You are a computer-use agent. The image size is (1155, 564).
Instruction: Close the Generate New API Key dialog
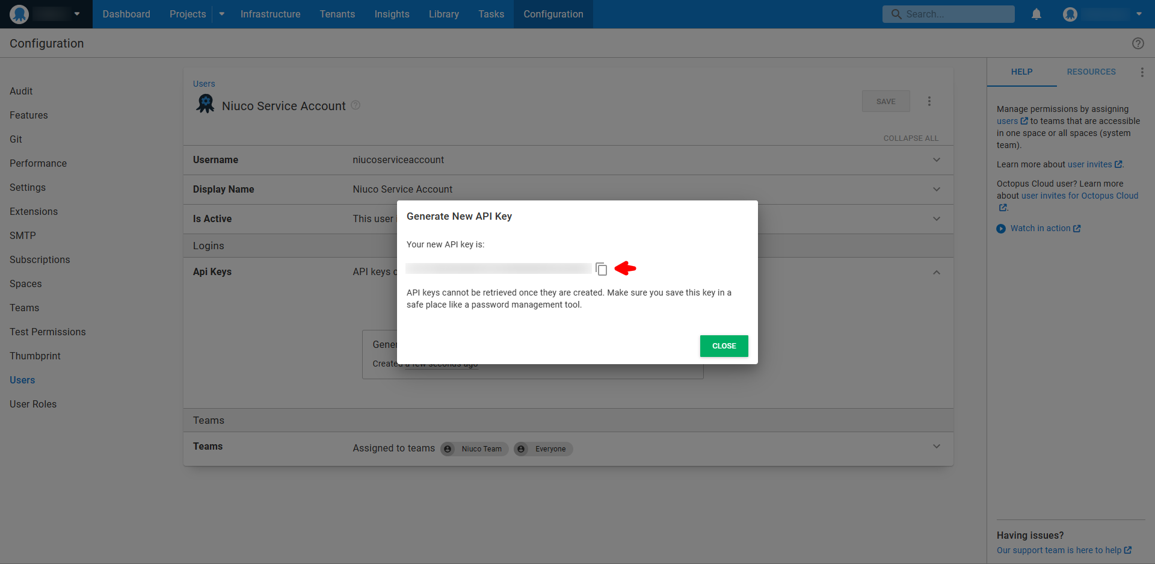pyautogui.click(x=724, y=346)
